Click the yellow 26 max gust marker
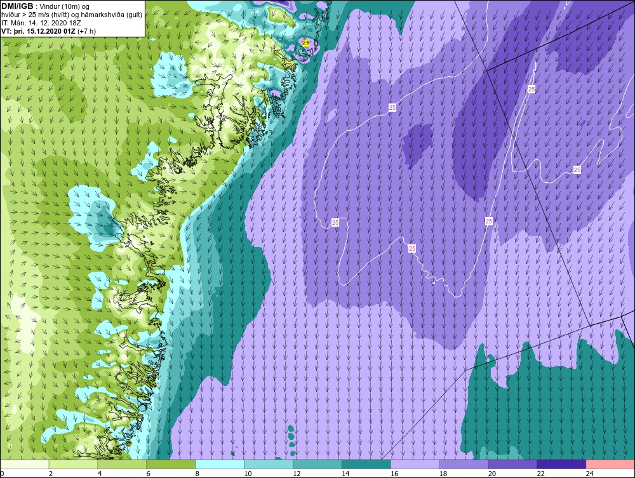Screen dimensions: 635x478 (x=306, y=43)
